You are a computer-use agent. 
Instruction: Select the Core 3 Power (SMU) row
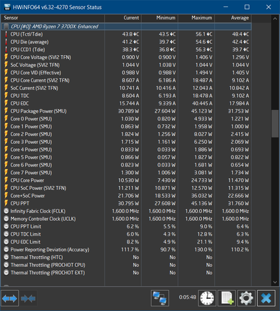126,142
